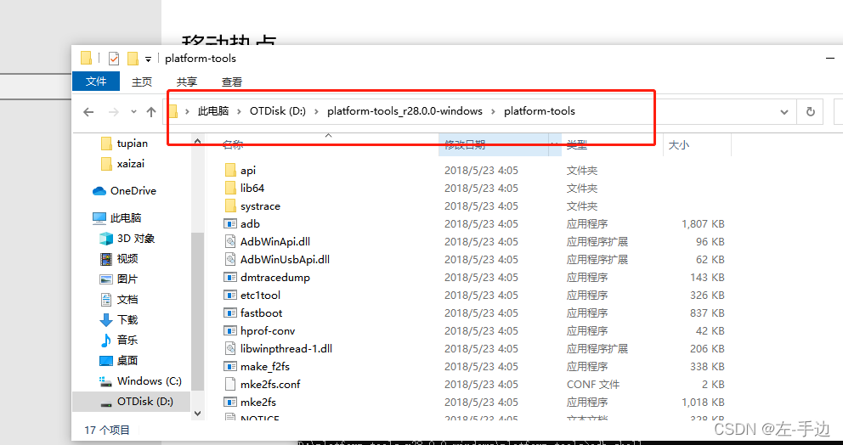Select the dmtracedump application icon
The image size is (843, 445).
tap(230, 277)
